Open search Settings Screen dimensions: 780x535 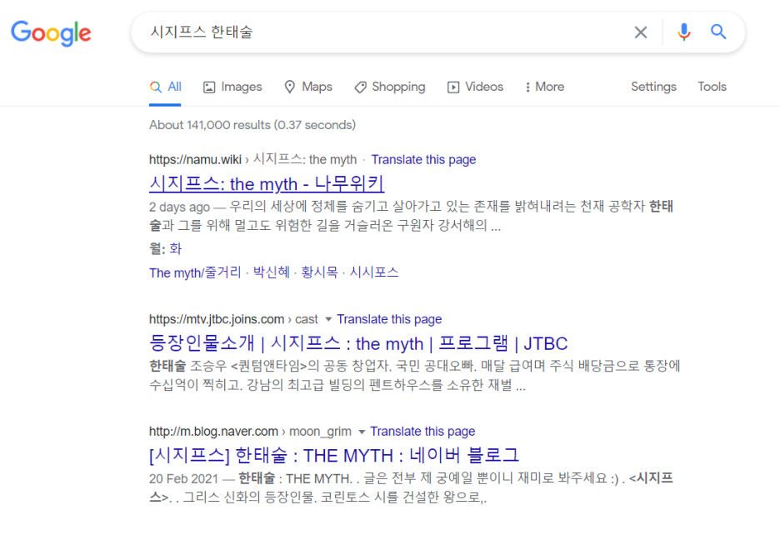tap(653, 87)
